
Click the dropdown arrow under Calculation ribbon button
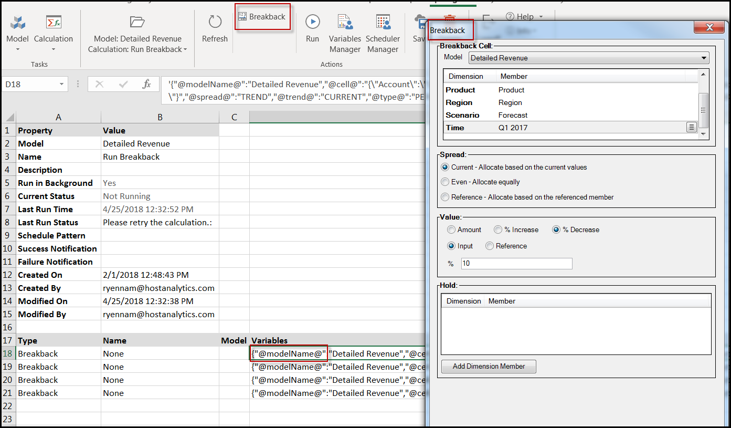pos(54,49)
